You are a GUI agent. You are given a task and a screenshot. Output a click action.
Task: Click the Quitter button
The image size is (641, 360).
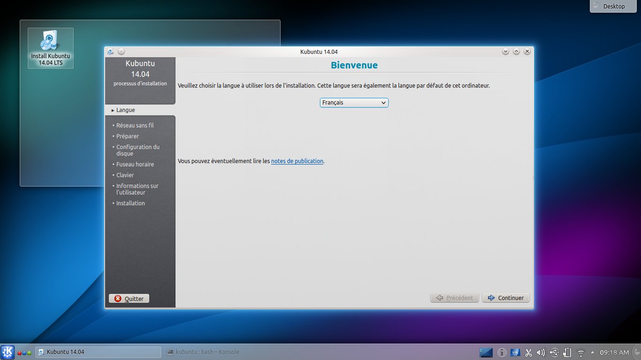[129, 299]
